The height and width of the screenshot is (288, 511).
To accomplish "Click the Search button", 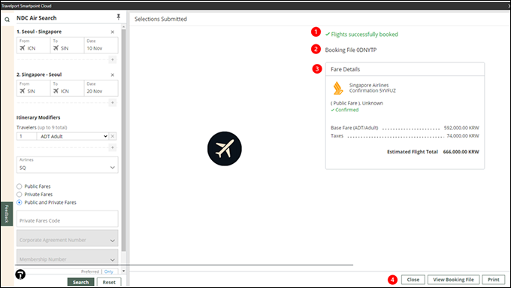I will click(x=81, y=282).
